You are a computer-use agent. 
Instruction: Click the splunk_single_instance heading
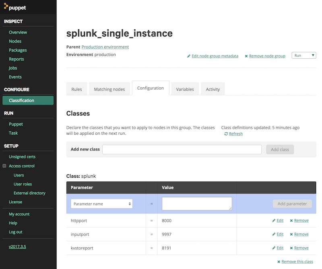(x=119, y=33)
